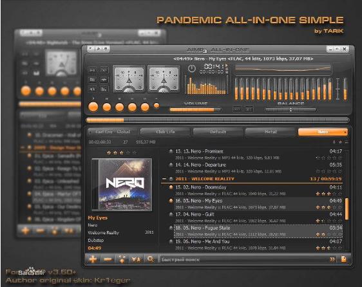Toggle the bar-chart equalizer small square button

point(104,89)
